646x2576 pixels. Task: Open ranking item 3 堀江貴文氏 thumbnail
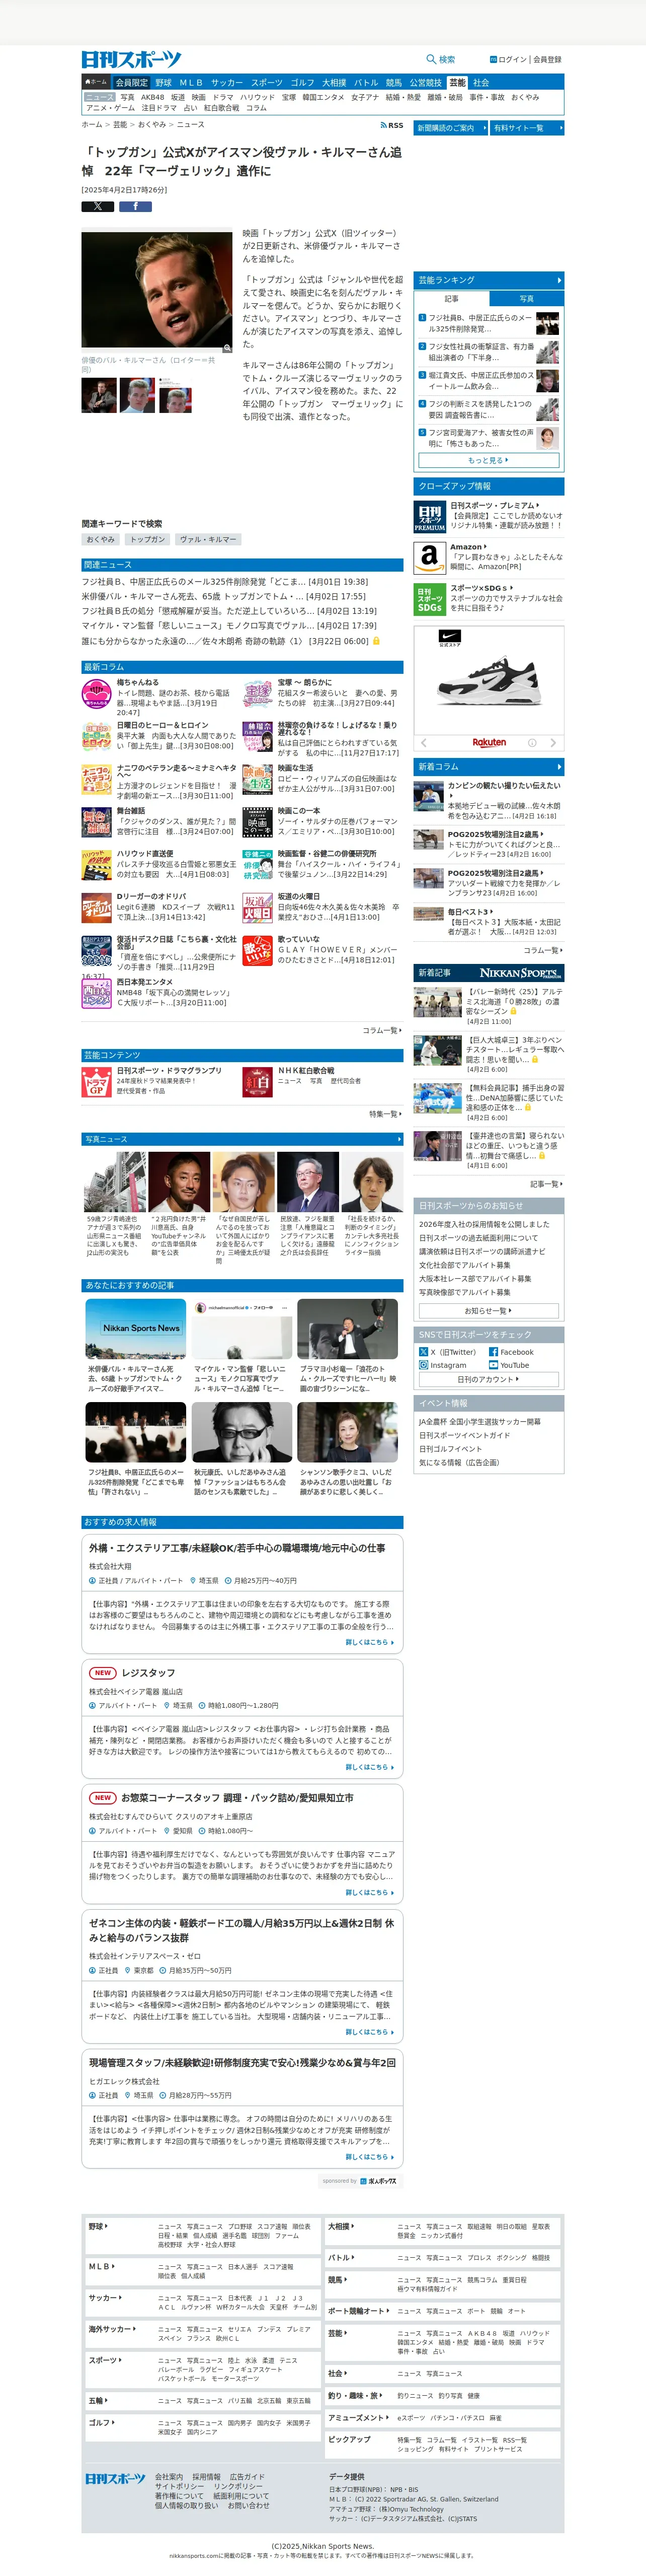coord(547,380)
